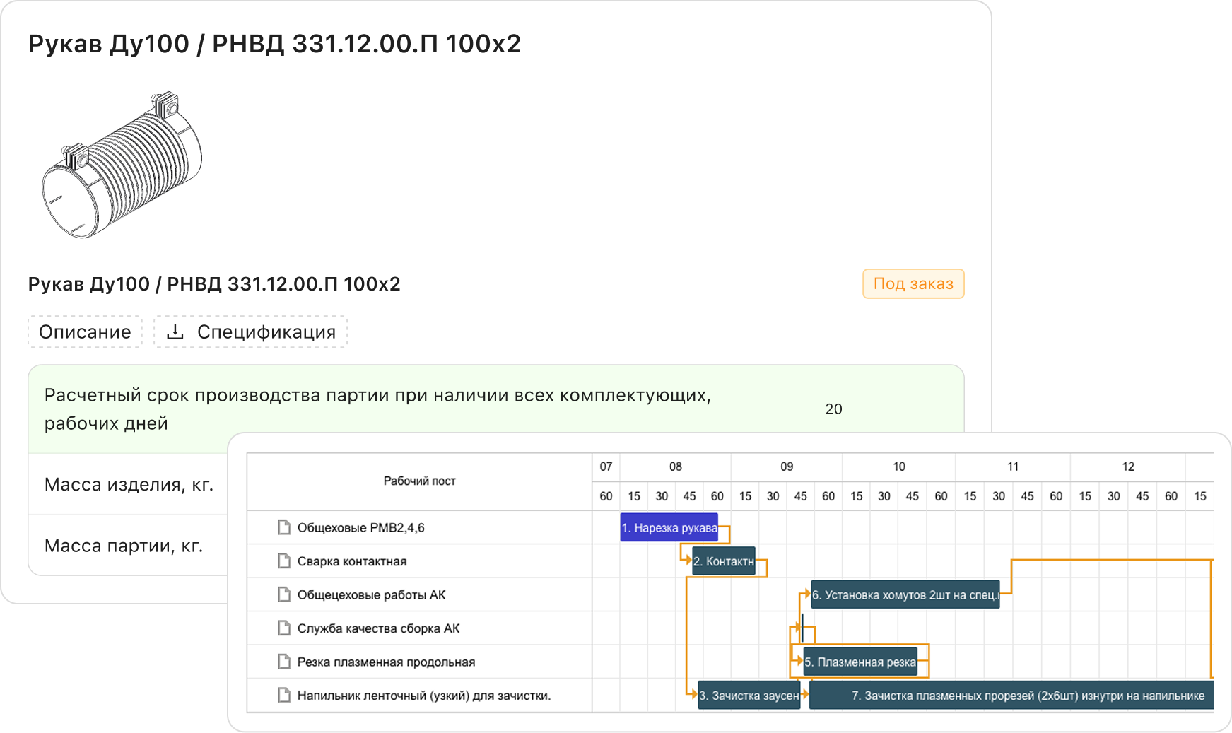Click document icon beside Резка плазменная продольная
The height and width of the screenshot is (733, 1232).
click(x=284, y=662)
